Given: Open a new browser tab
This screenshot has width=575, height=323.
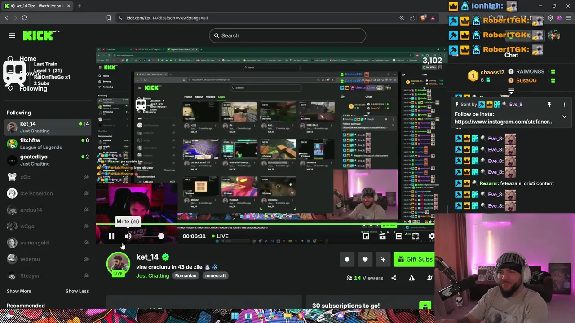Looking at the screenshot, I should (x=80, y=6).
